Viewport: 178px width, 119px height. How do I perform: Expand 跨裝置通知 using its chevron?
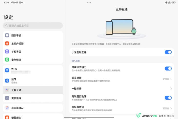click(171, 108)
